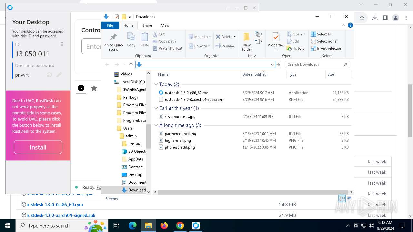Click the Explorer address bar
This screenshot has height=232, width=413.
(205, 64)
